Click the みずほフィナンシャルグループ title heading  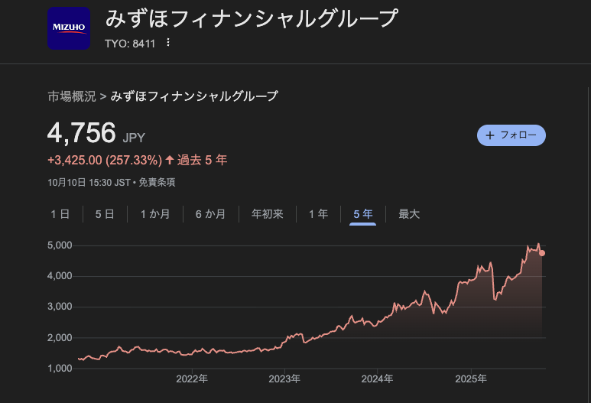point(252,18)
